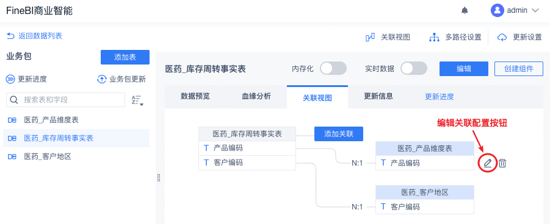Toggle the 内存化 switch

point(333,69)
